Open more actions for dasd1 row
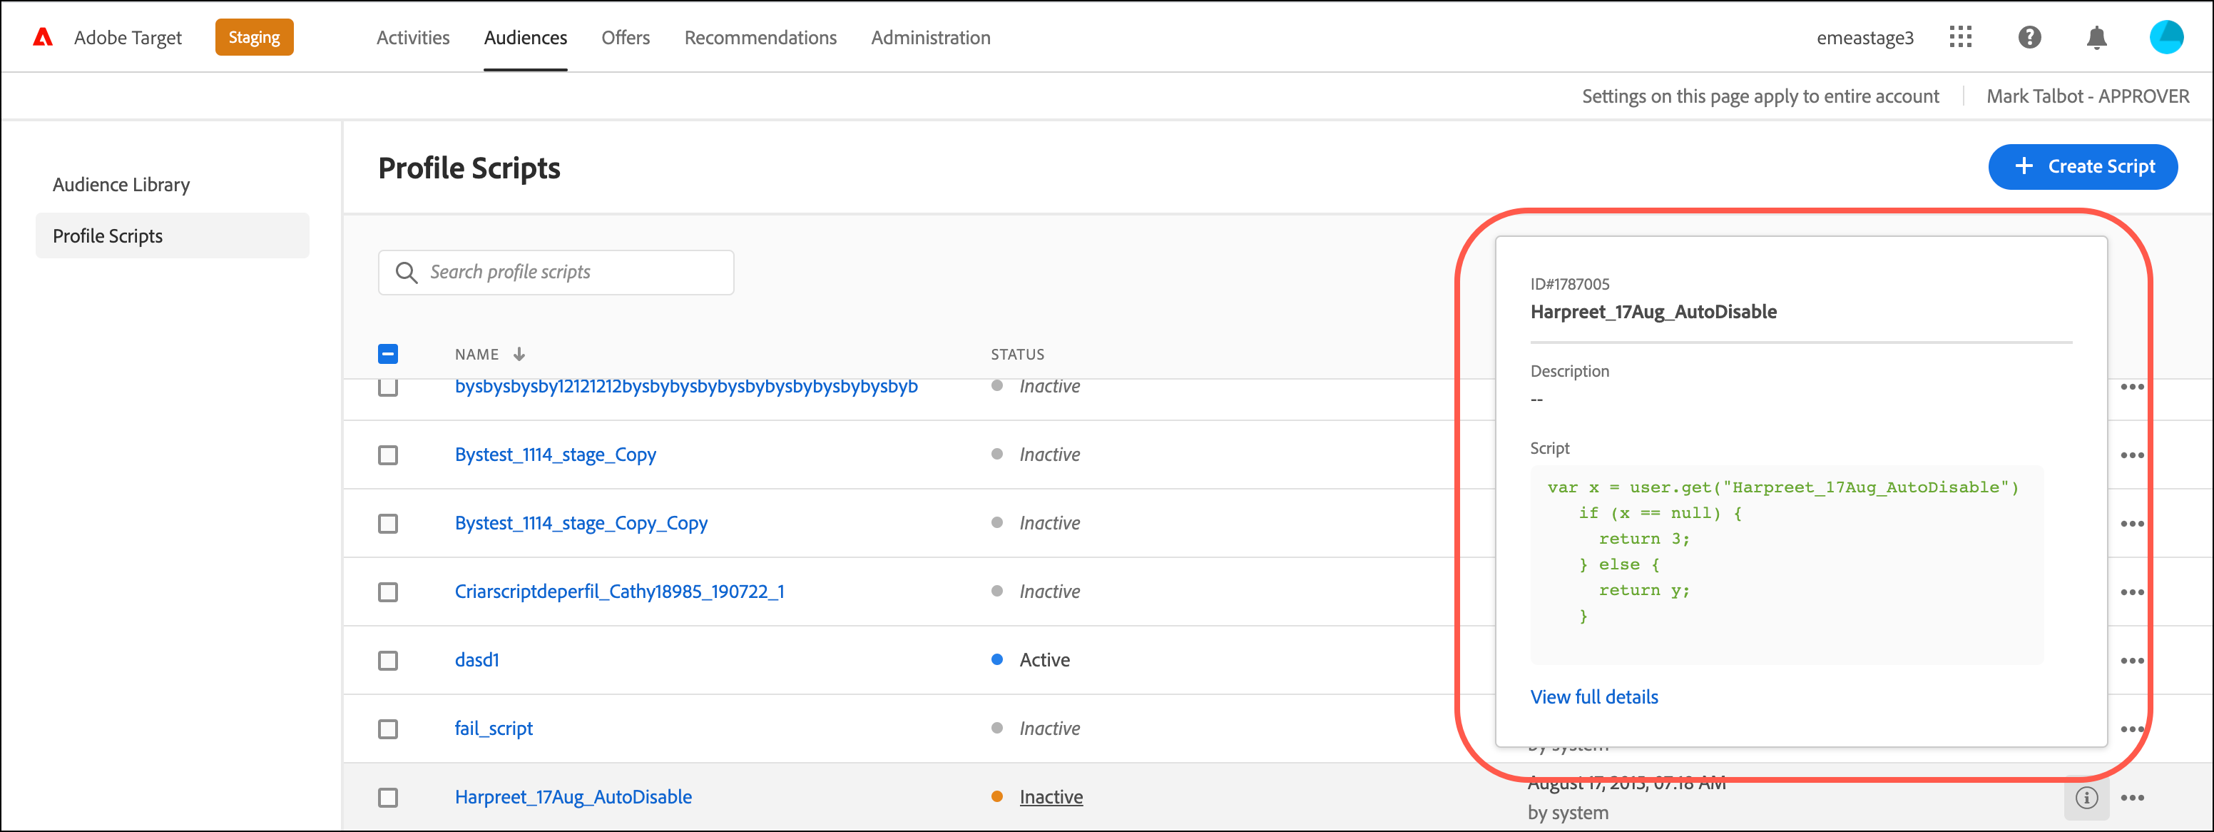This screenshot has height=832, width=2214. [2131, 660]
